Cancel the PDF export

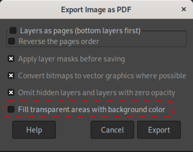tap(112, 130)
